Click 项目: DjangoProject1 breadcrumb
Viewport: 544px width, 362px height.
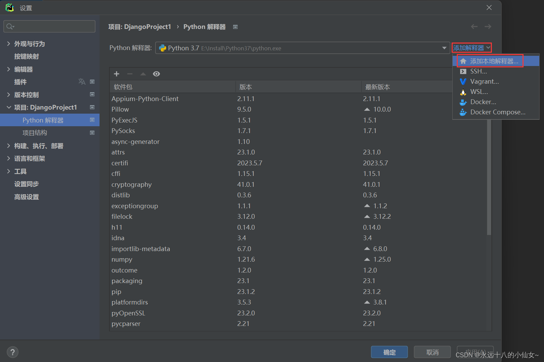pyautogui.click(x=139, y=27)
